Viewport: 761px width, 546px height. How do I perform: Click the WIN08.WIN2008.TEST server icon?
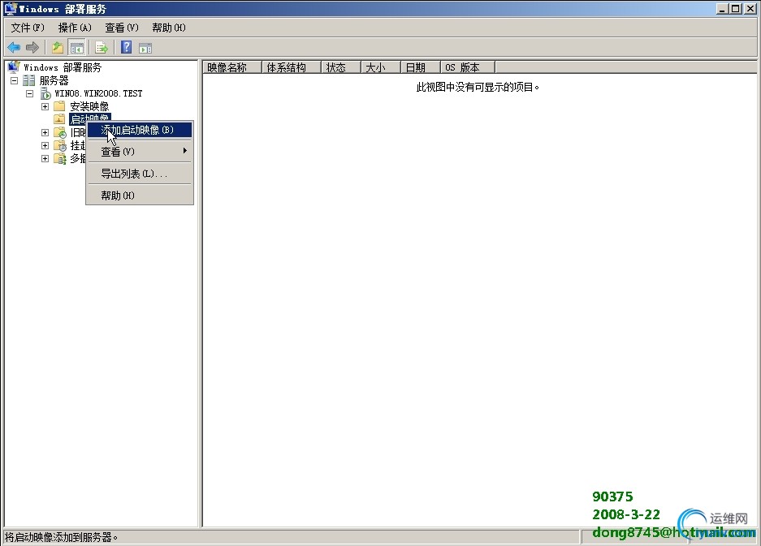pos(45,93)
